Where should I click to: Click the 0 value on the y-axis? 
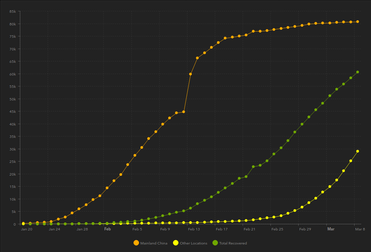15,224
